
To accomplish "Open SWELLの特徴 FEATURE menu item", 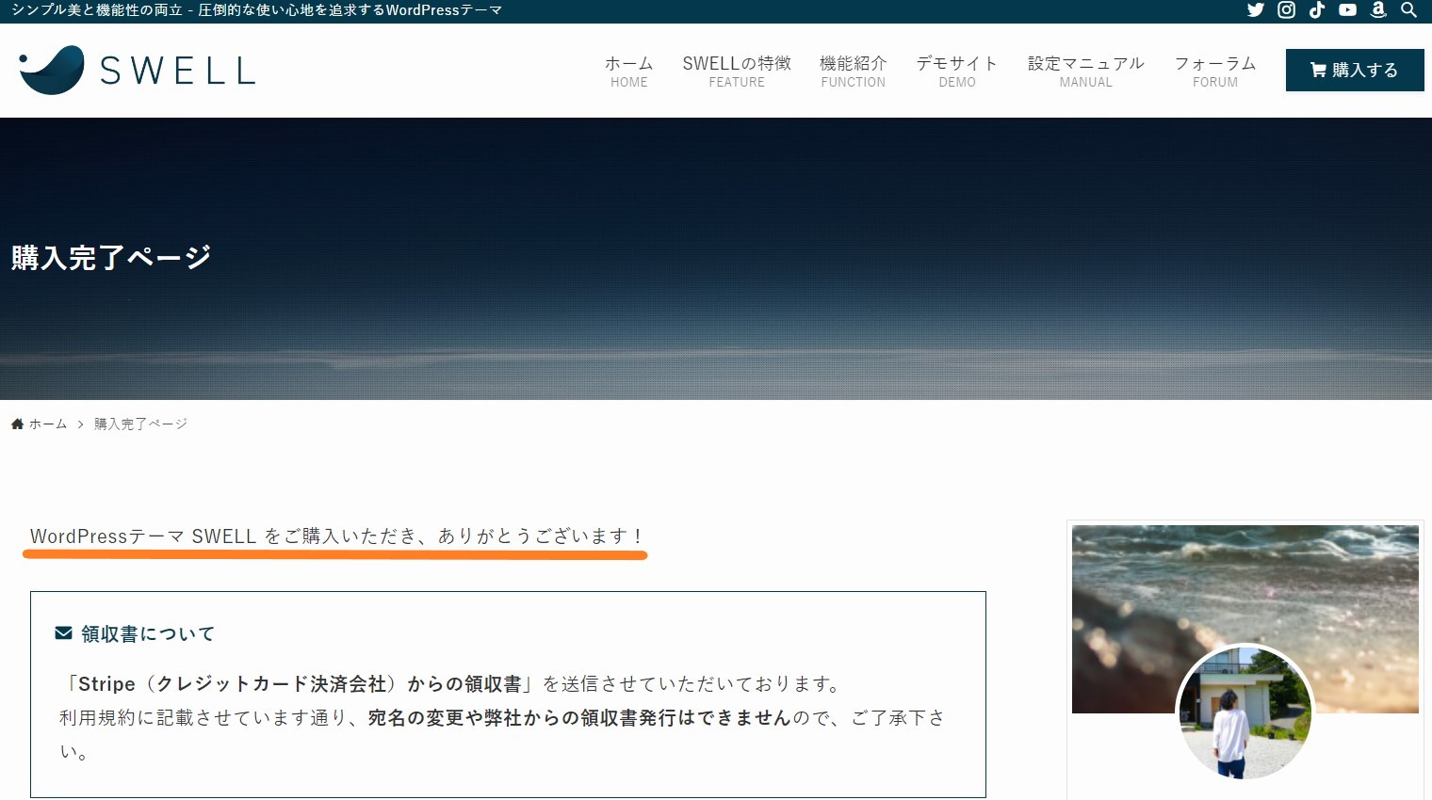I will point(737,71).
